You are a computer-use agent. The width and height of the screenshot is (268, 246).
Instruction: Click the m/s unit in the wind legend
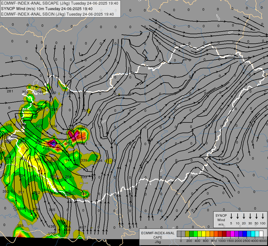221,224
